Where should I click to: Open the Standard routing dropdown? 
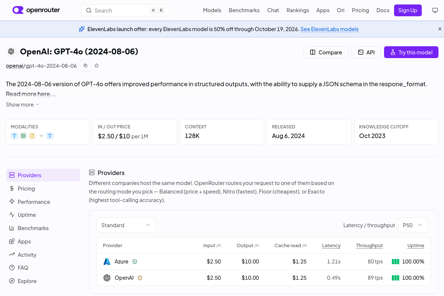[x=126, y=225]
